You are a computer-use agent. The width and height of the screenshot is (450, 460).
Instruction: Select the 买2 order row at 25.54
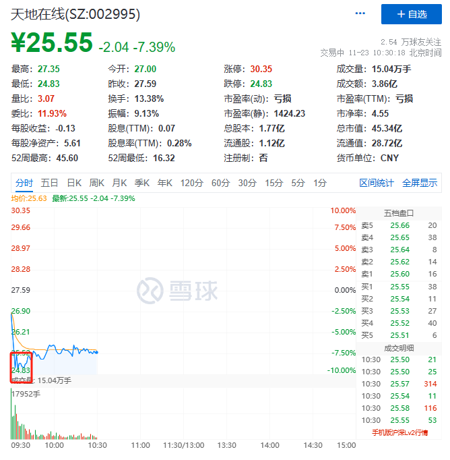click(399, 299)
